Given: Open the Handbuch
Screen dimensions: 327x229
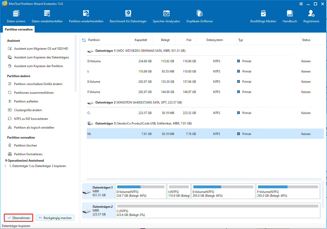Looking at the screenshot, I should click(290, 17).
